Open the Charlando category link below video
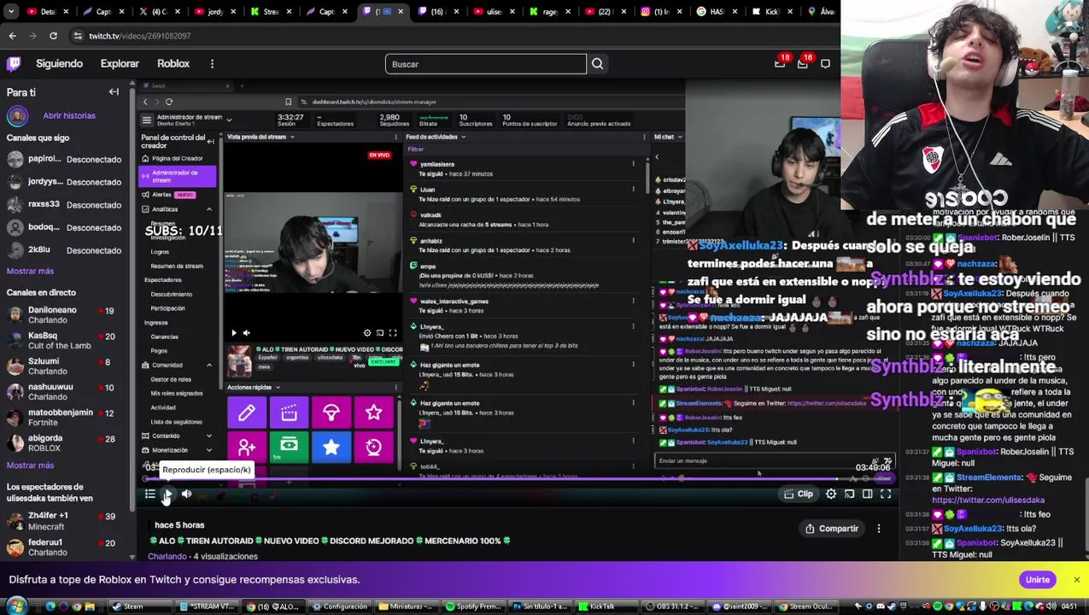This screenshot has height=615, width=1089. point(167,556)
